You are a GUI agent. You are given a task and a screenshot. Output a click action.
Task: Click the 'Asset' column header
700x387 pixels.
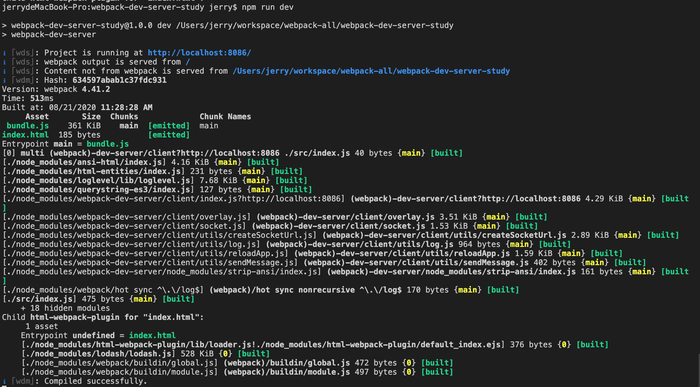[37, 117]
